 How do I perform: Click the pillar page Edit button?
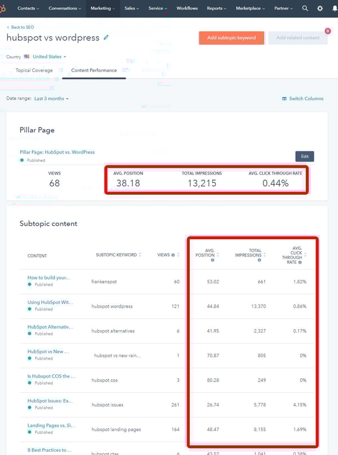305,156
